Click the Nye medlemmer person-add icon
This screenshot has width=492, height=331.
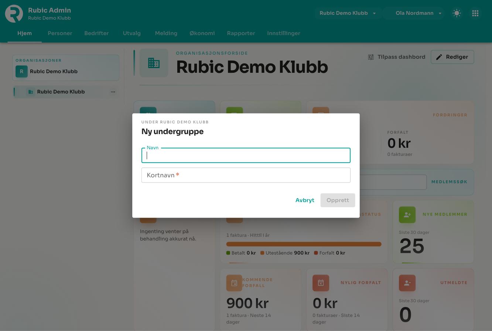(407, 215)
